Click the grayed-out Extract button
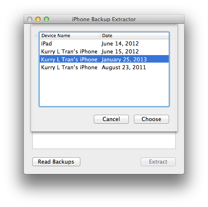 tap(158, 162)
